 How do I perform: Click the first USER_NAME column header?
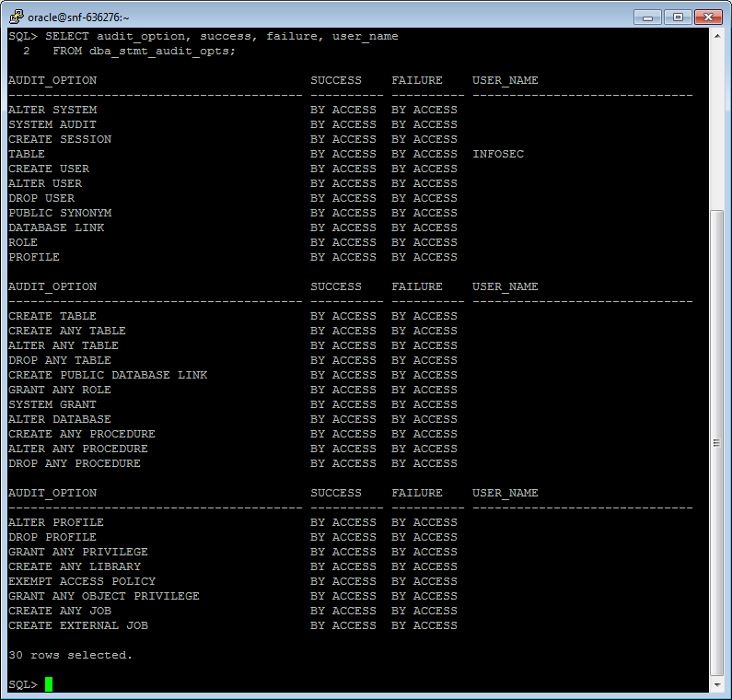(x=505, y=80)
